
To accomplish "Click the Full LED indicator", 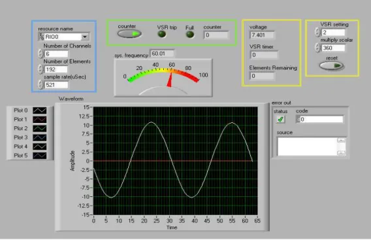I will click(x=190, y=35).
